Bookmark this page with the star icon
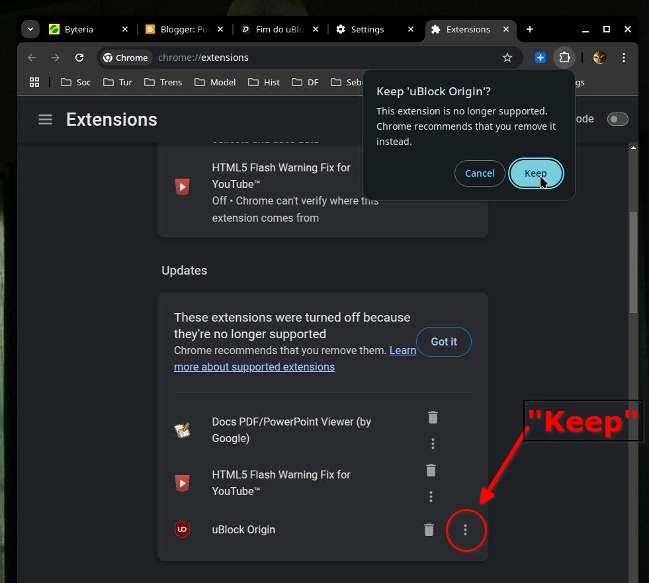Image resolution: width=649 pixels, height=583 pixels. pos(507,58)
